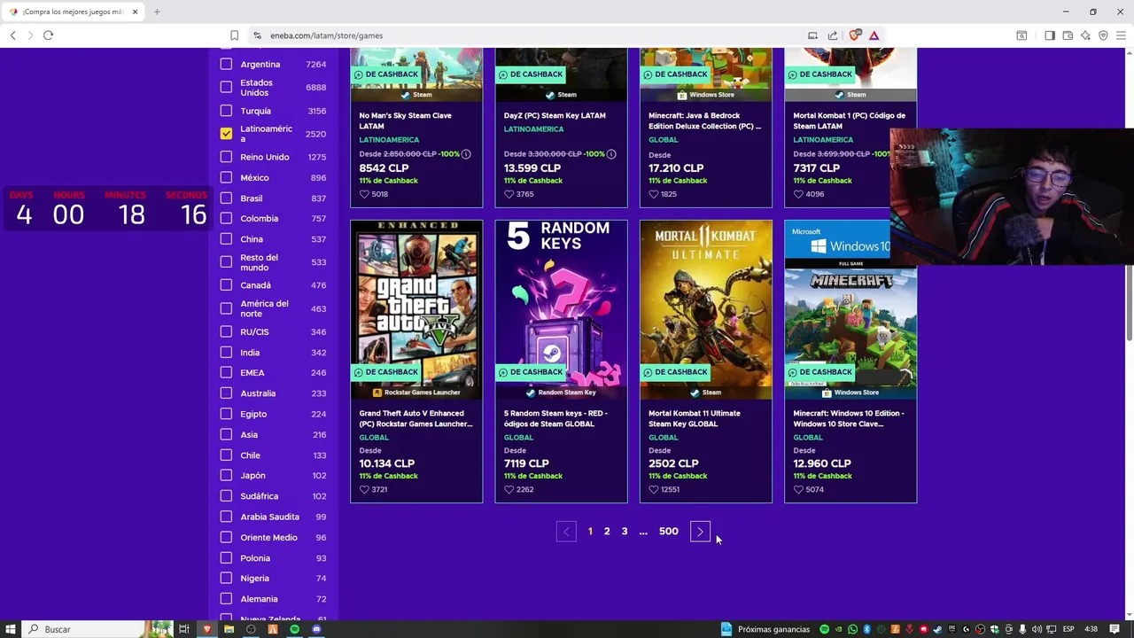
Task: Click the browser page vertical scrollbar
Action: click(x=1130, y=301)
